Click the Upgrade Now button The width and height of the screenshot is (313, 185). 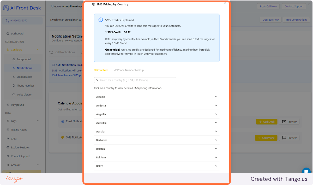click(270, 20)
